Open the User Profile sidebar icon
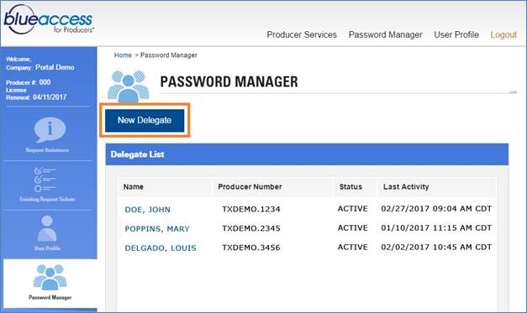Viewport: 527px width, 313px height. (47, 229)
